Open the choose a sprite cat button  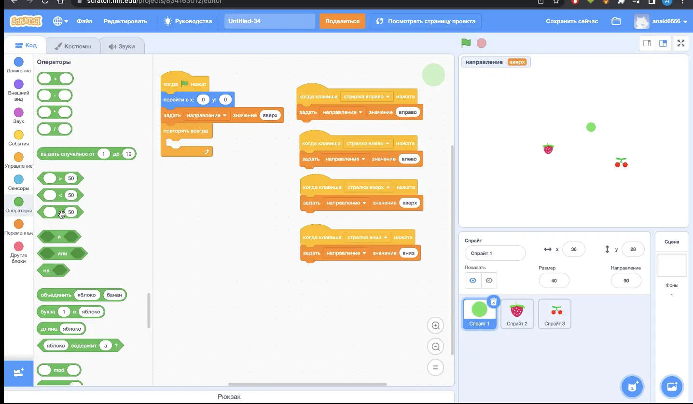coord(632,386)
